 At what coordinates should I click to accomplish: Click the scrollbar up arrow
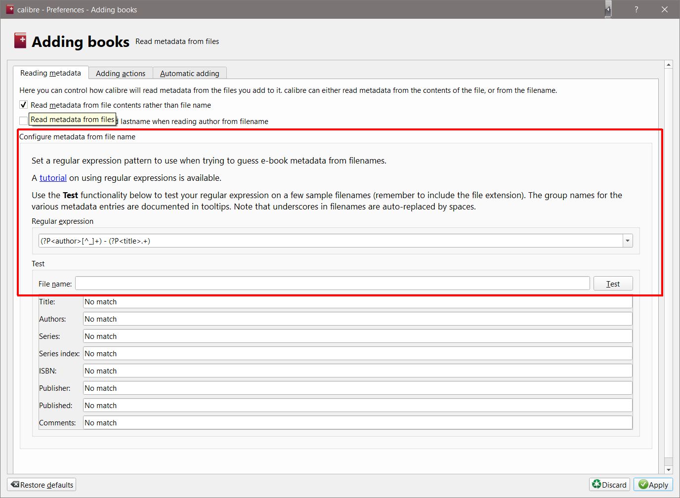click(x=669, y=65)
